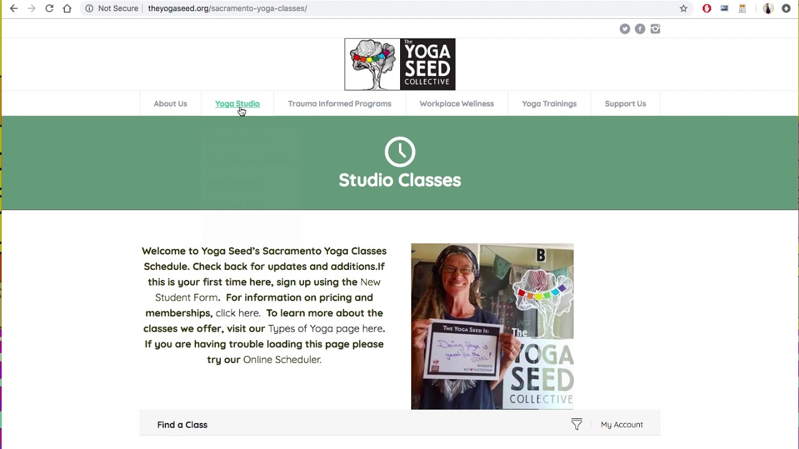
Task: Open the Instagram social icon
Action: 655,29
